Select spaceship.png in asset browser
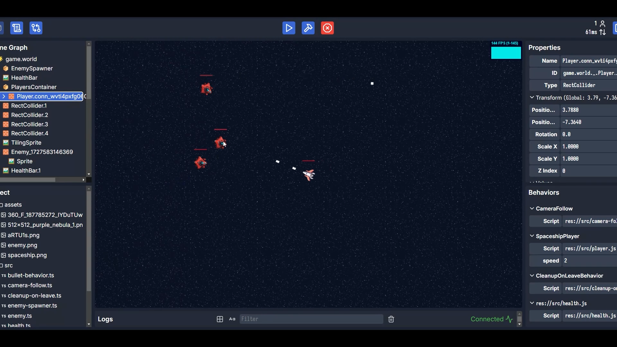617x347 pixels. click(x=27, y=255)
